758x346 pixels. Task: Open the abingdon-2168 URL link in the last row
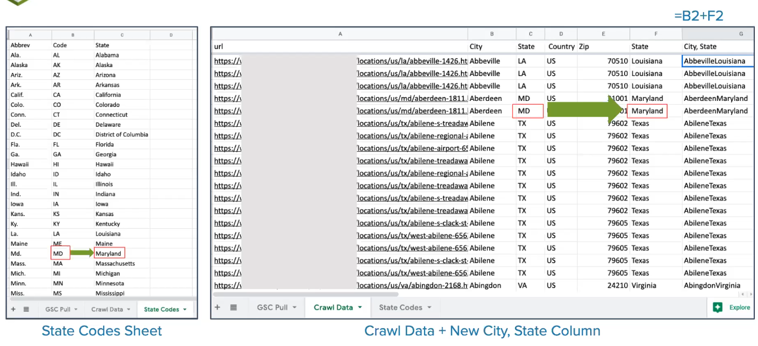click(x=412, y=286)
